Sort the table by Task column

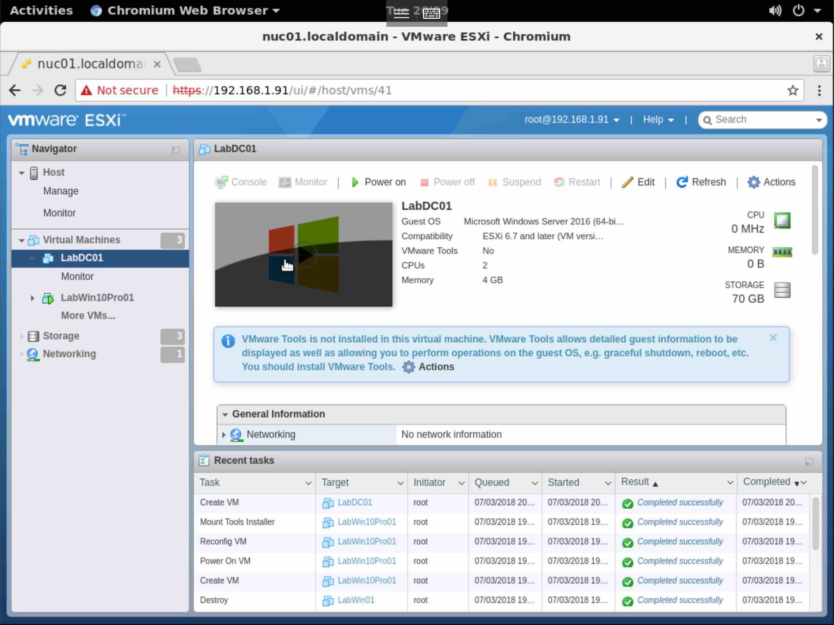[210, 483]
